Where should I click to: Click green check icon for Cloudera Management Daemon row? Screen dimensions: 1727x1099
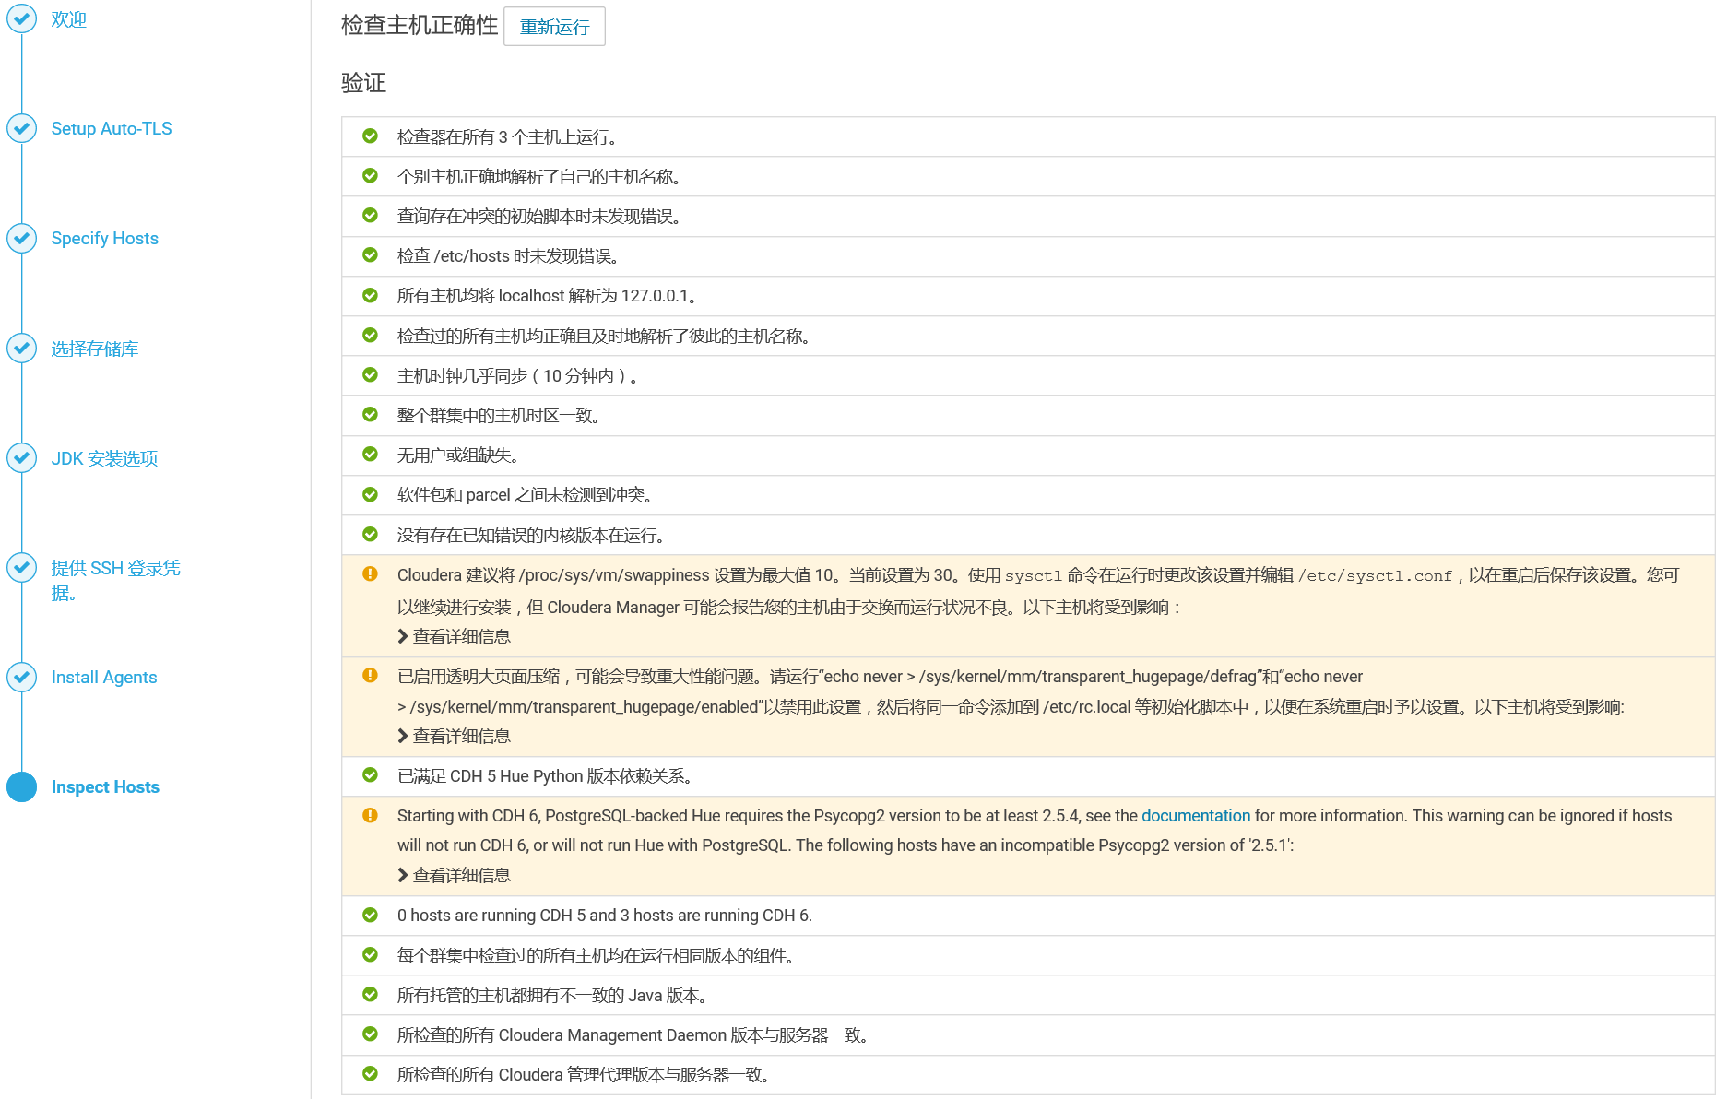coord(370,1034)
